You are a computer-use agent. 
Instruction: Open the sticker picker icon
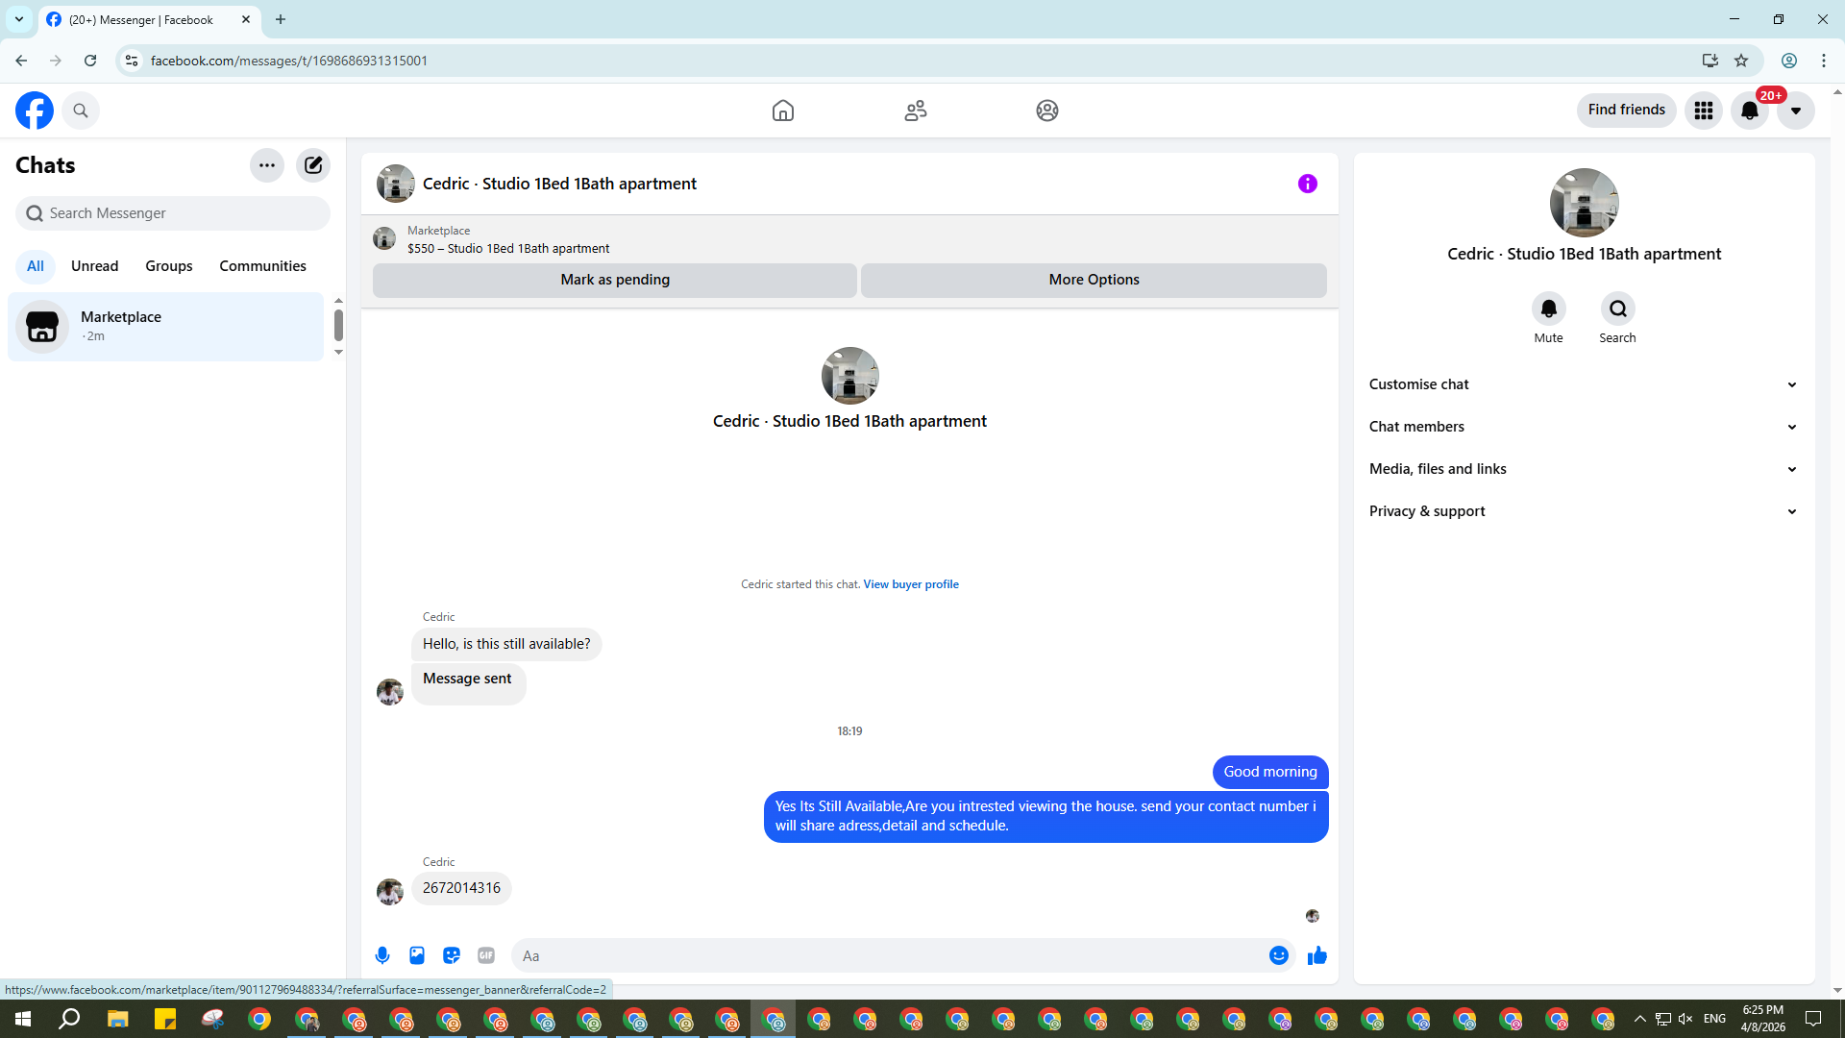pos(452,955)
